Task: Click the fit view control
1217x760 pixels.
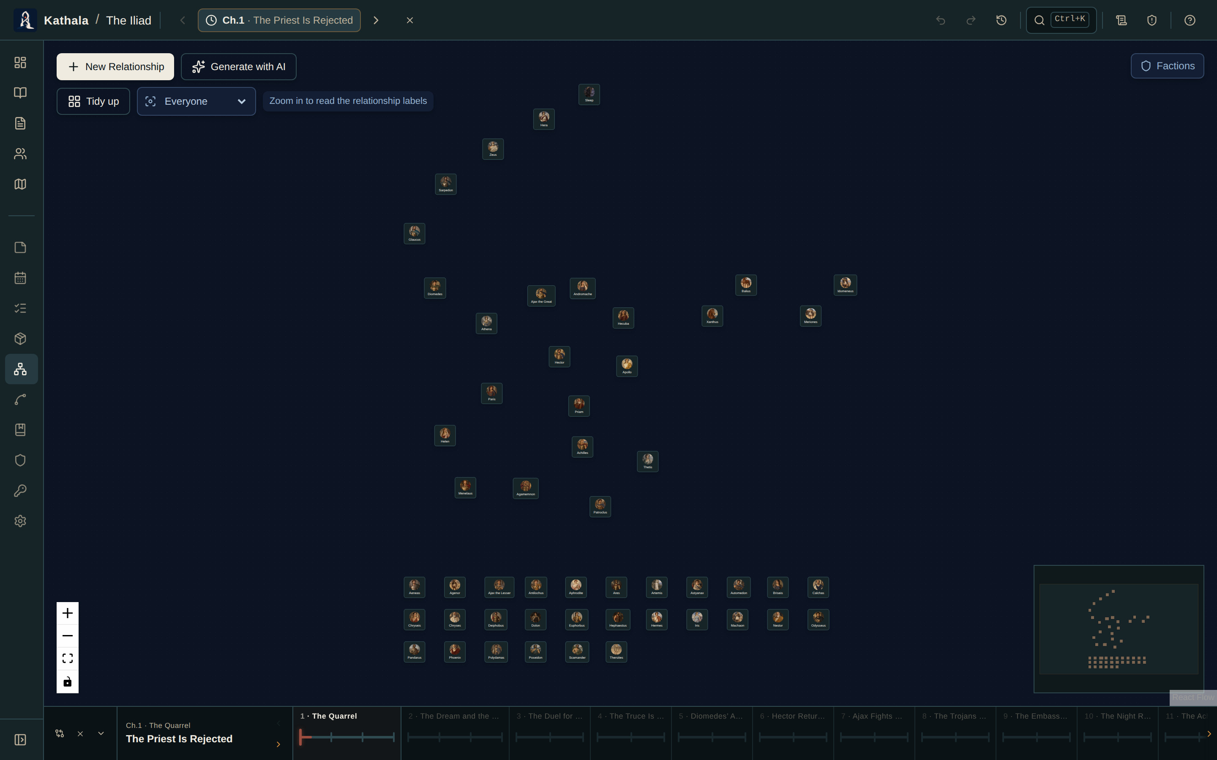Action: [67, 659]
